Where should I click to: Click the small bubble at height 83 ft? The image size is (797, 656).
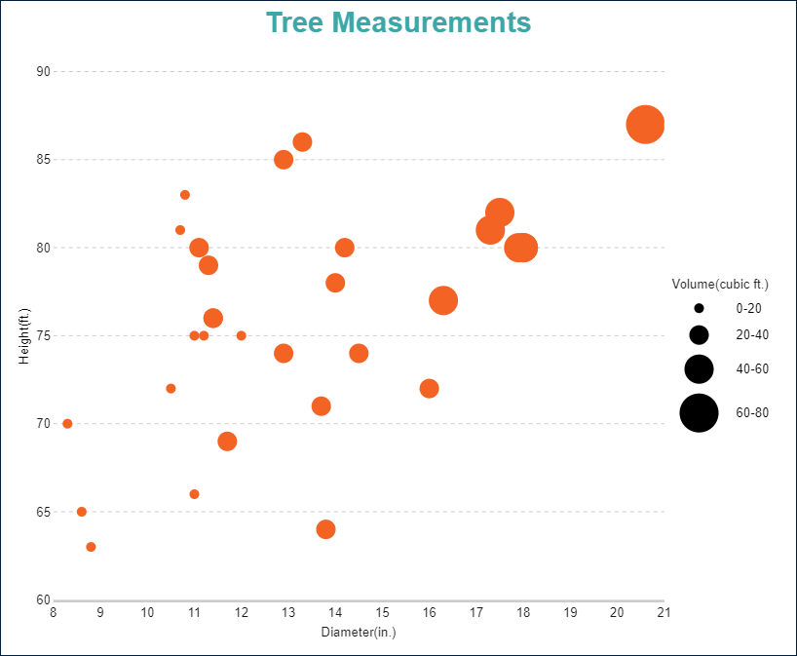click(185, 195)
